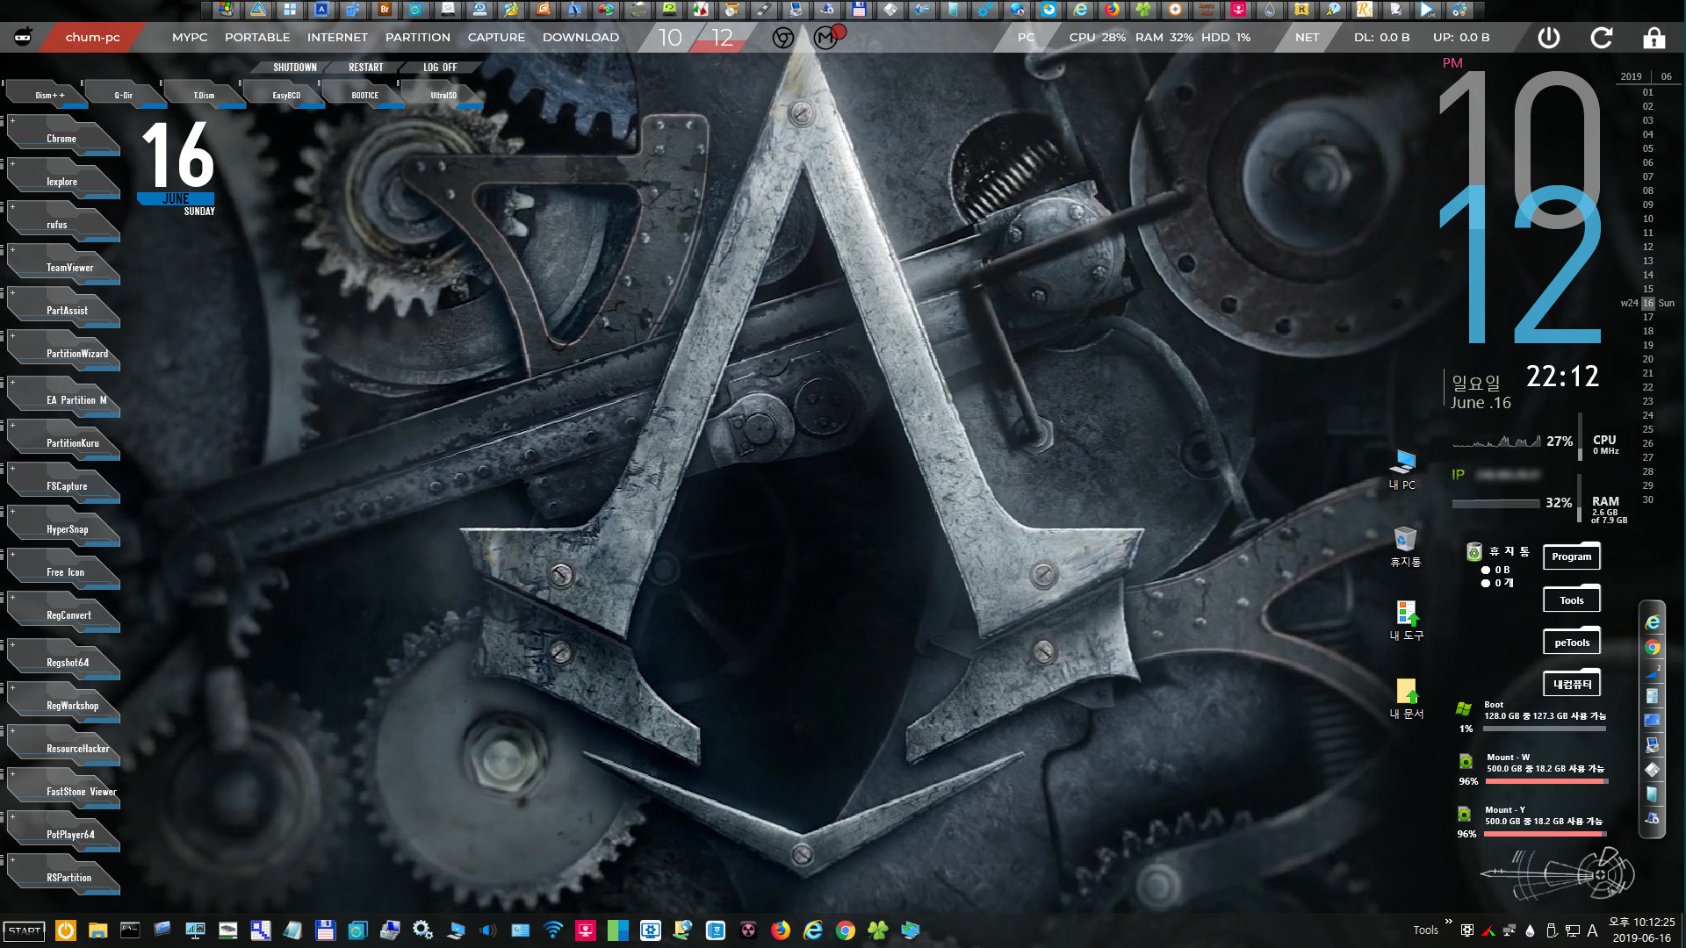The width and height of the screenshot is (1686, 948).
Task: Click the input language indicator A in the tray
Action: (x=1592, y=930)
